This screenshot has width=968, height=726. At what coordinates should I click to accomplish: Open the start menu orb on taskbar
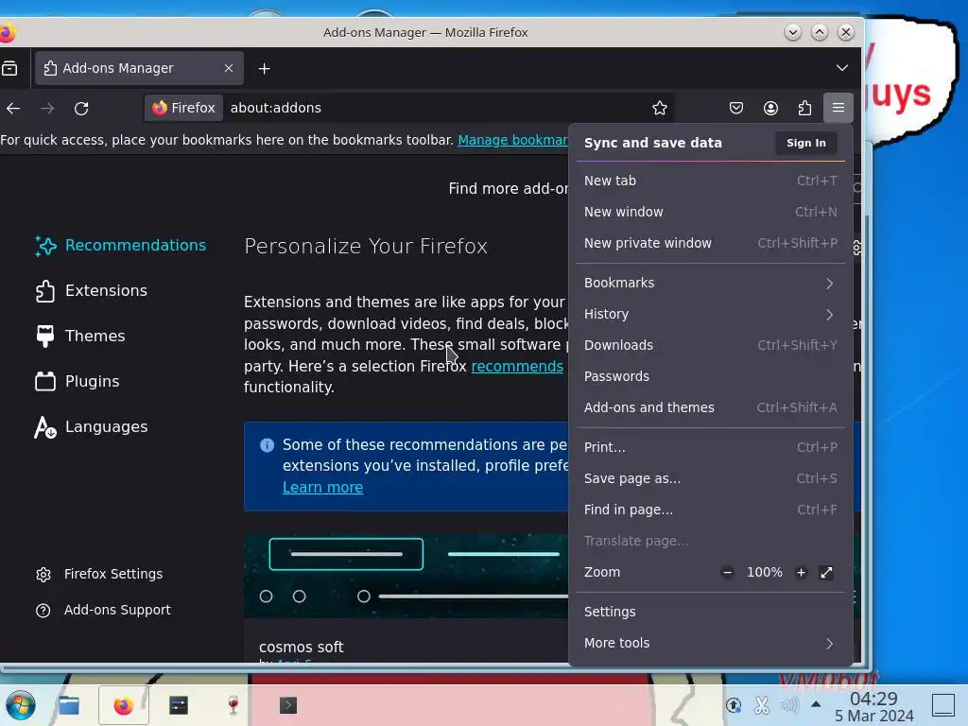(21, 705)
